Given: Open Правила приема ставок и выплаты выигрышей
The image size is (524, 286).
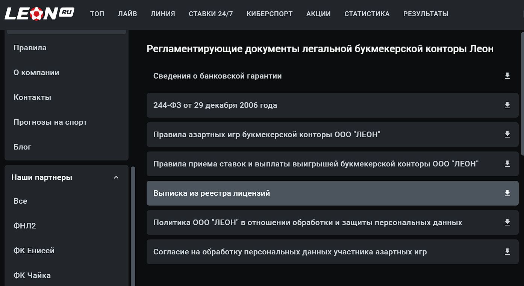Looking at the screenshot, I should 332,164.
